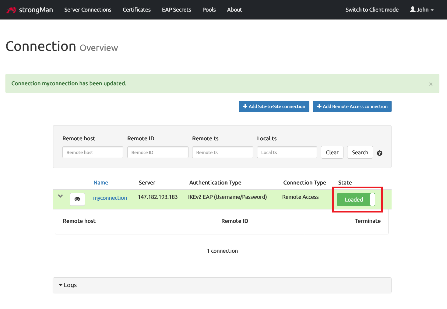Open the About page
Screen dimensions: 447x309
[234, 10]
